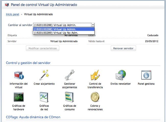Open Información del virtual icon
The height and width of the screenshot is (122, 166).
coord(18,75)
